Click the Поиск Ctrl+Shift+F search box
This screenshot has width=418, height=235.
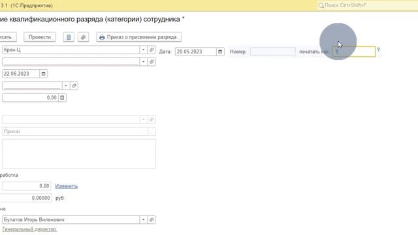[x=368, y=5]
